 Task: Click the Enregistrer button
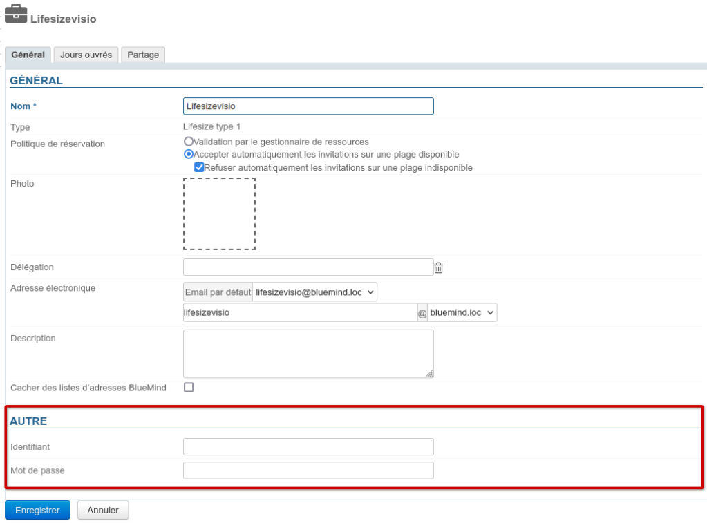click(37, 510)
